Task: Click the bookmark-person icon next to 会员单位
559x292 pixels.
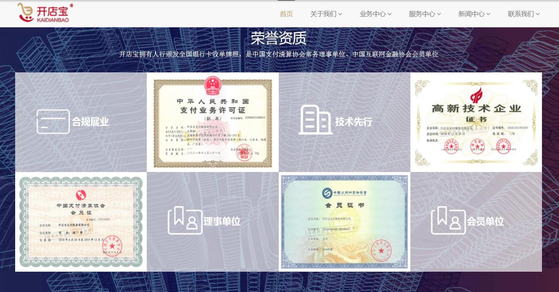Action: click(448, 220)
